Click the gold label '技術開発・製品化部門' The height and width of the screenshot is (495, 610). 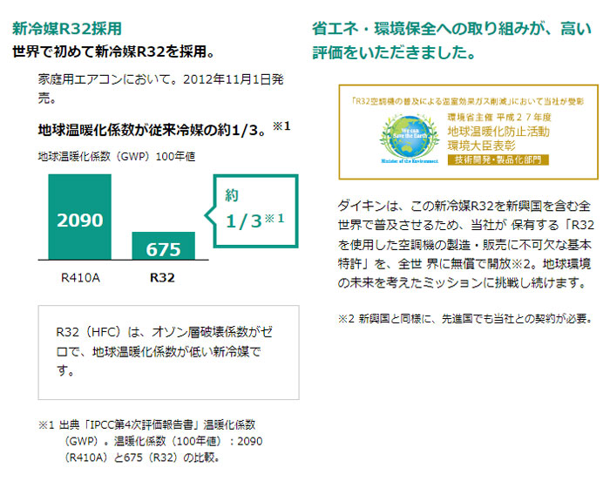[498, 160]
